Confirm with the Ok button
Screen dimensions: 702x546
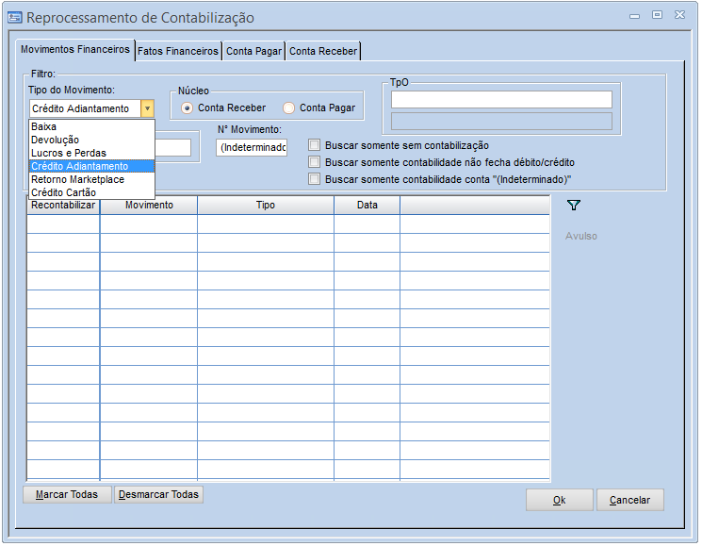point(559,500)
